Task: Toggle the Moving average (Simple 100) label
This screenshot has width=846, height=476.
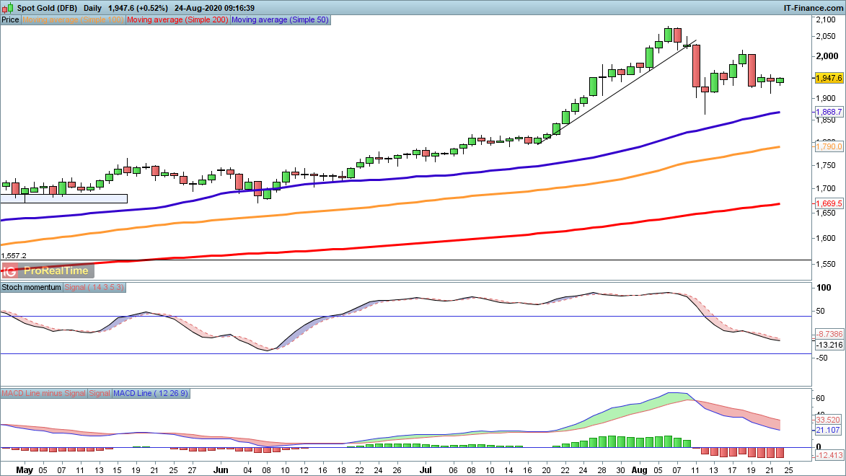Action: (x=74, y=20)
